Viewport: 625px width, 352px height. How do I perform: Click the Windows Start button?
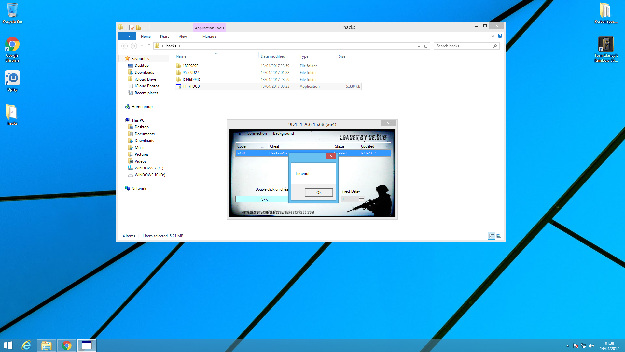(x=8, y=345)
